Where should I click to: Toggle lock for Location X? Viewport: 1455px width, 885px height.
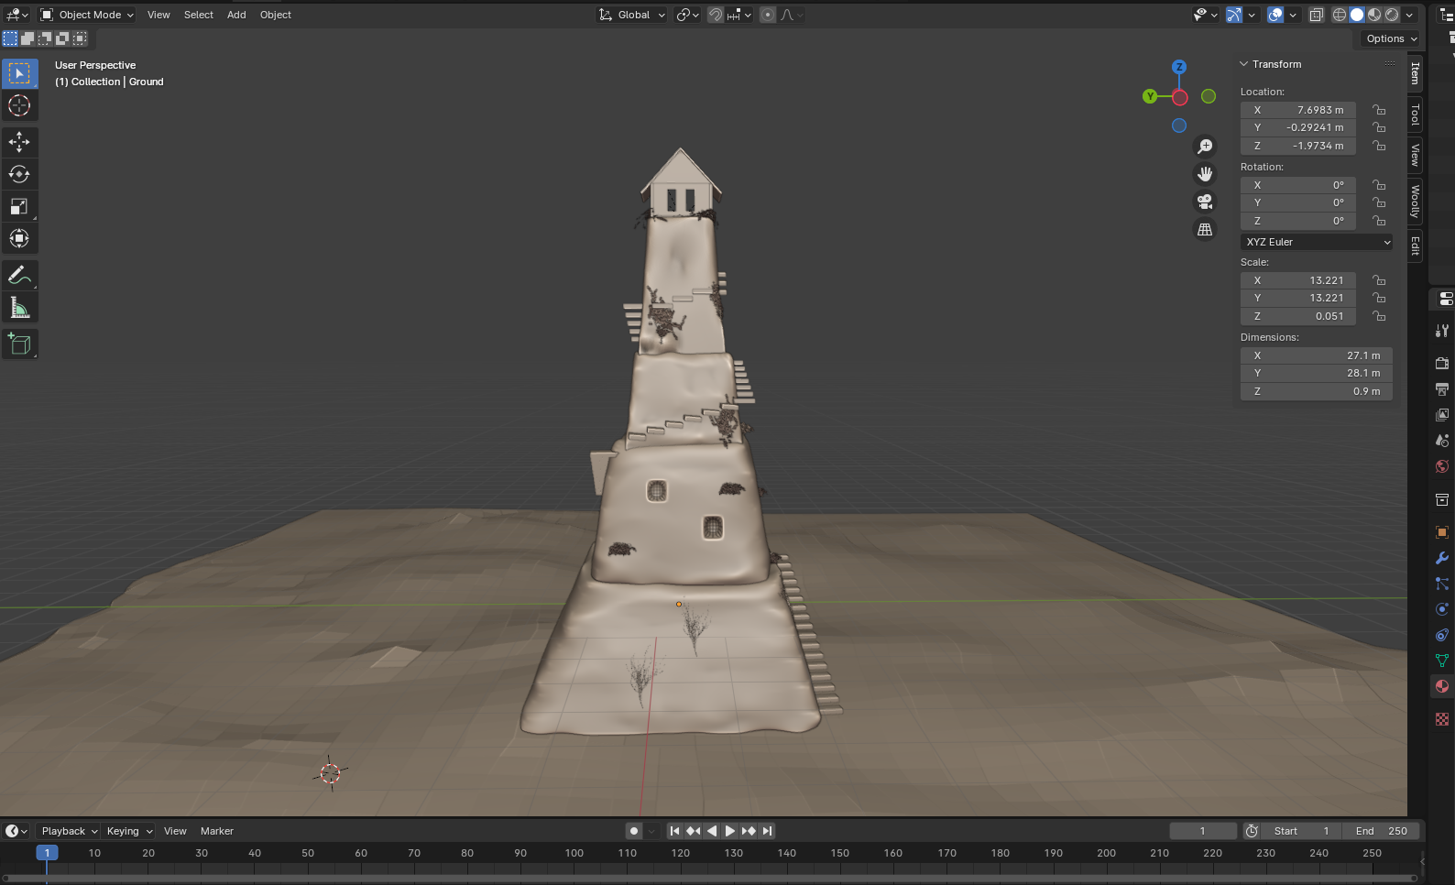coord(1379,110)
